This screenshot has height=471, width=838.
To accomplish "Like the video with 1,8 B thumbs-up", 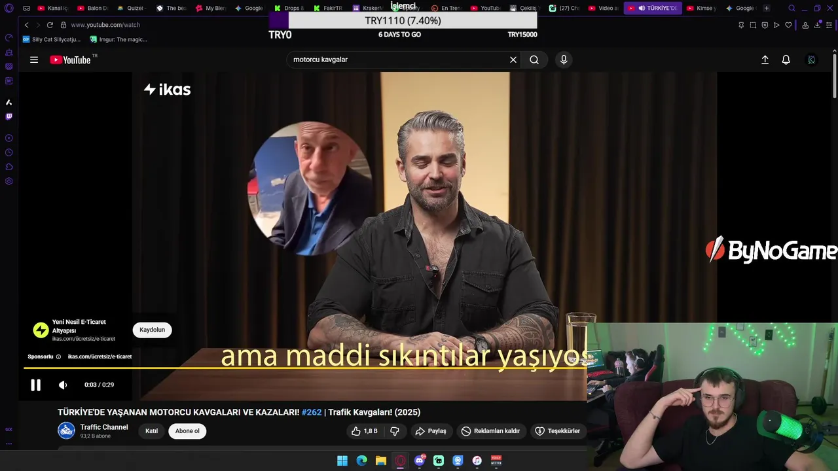I will 365,431.
